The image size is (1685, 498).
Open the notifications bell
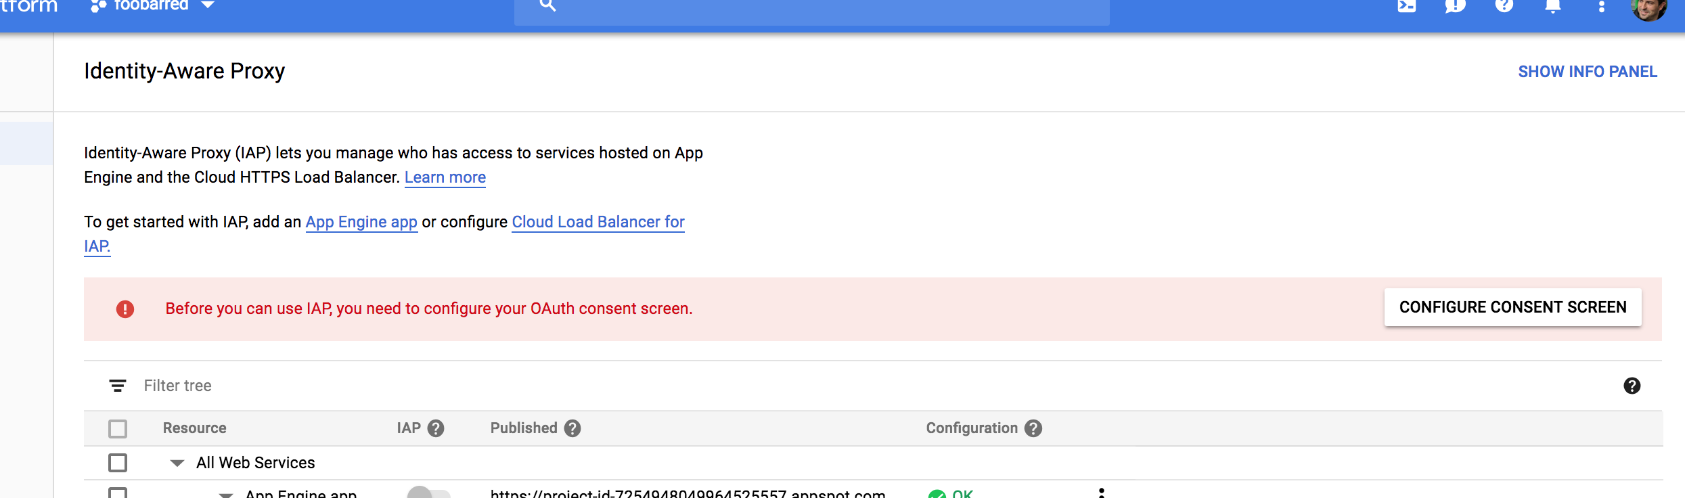pos(1553,7)
